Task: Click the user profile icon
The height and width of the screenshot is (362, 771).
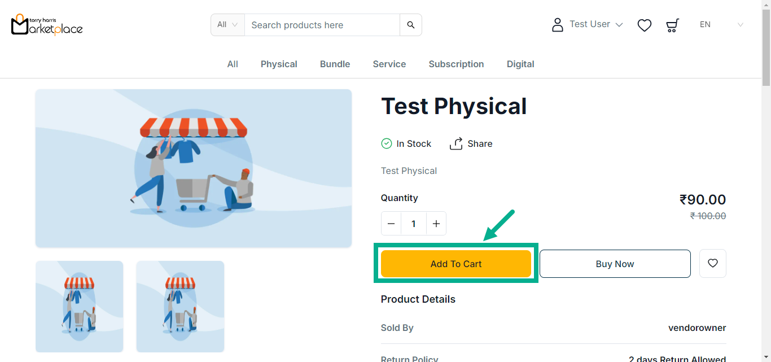Action: [558, 25]
